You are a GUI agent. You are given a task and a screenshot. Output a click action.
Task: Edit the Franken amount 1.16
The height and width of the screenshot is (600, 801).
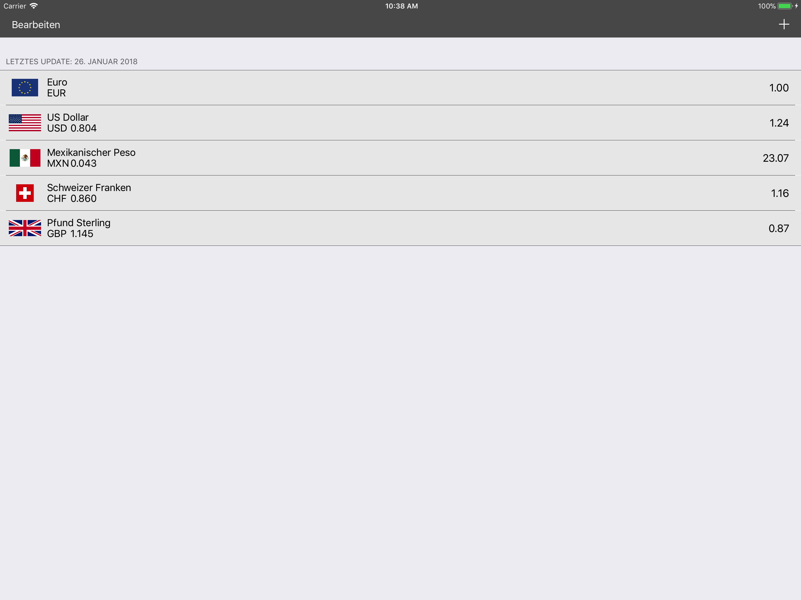coord(780,193)
